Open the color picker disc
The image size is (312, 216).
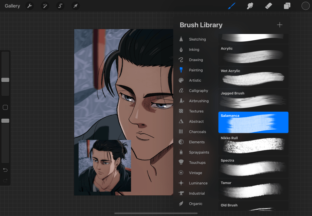305,5
